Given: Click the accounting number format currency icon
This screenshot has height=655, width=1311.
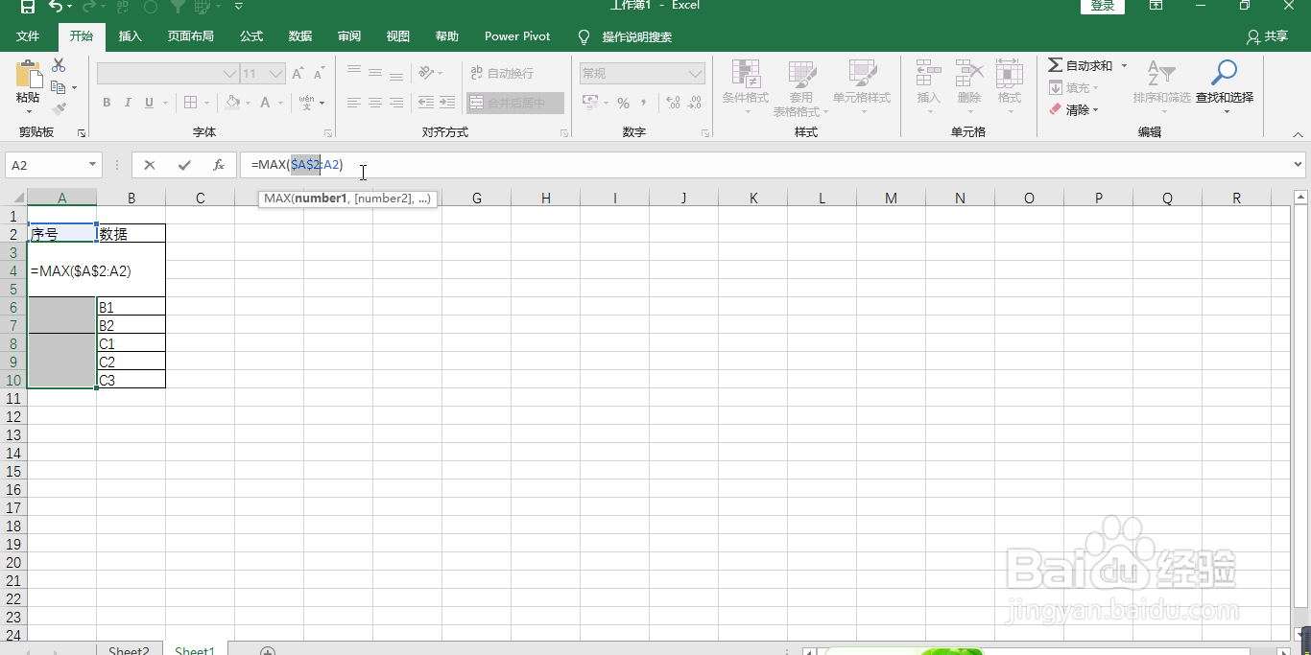Looking at the screenshot, I should [x=590, y=103].
